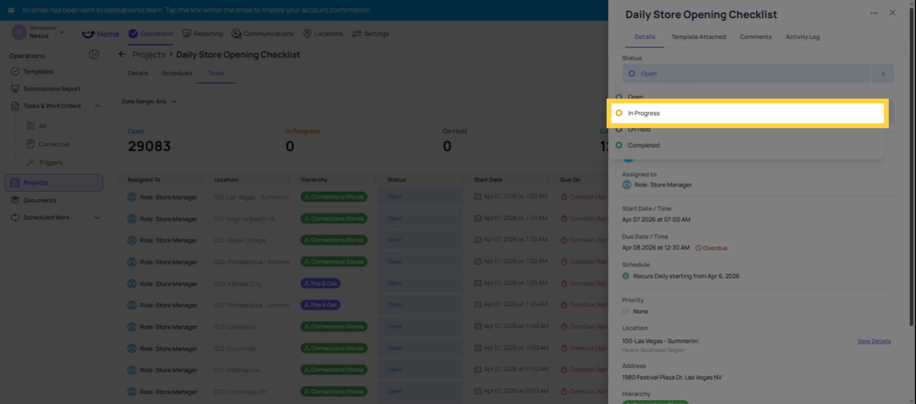Open the three-dot more options menu
This screenshot has height=404, width=916.
pyautogui.click(x=874, y=13)
